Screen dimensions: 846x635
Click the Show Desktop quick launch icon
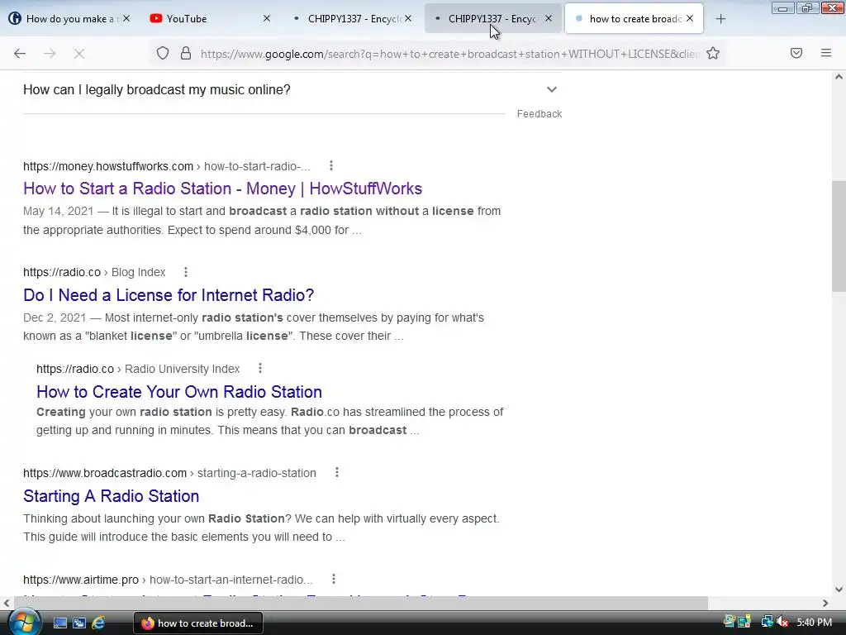tap(59, 623)
